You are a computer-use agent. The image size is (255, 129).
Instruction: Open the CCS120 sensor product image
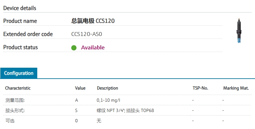(x=239, y=31)
